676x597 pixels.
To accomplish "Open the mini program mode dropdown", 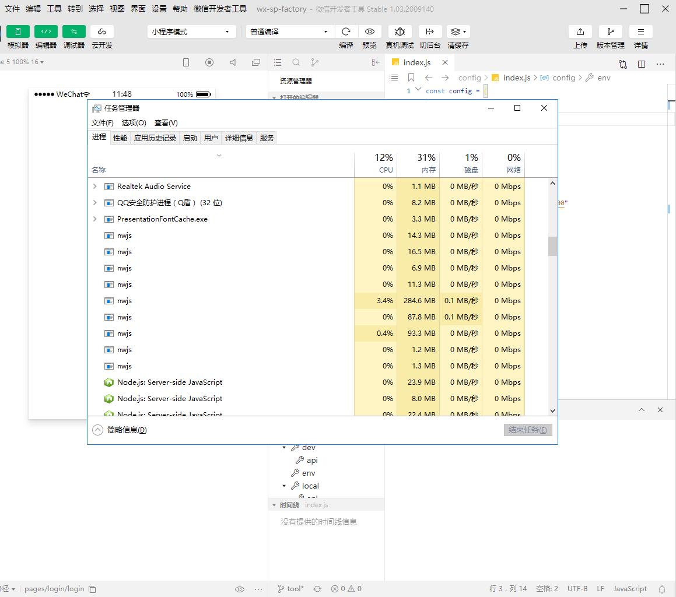I will click(191, 31).
